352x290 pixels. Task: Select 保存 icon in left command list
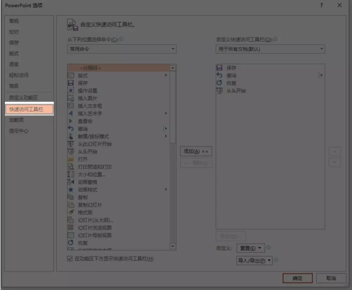(71, 83)
